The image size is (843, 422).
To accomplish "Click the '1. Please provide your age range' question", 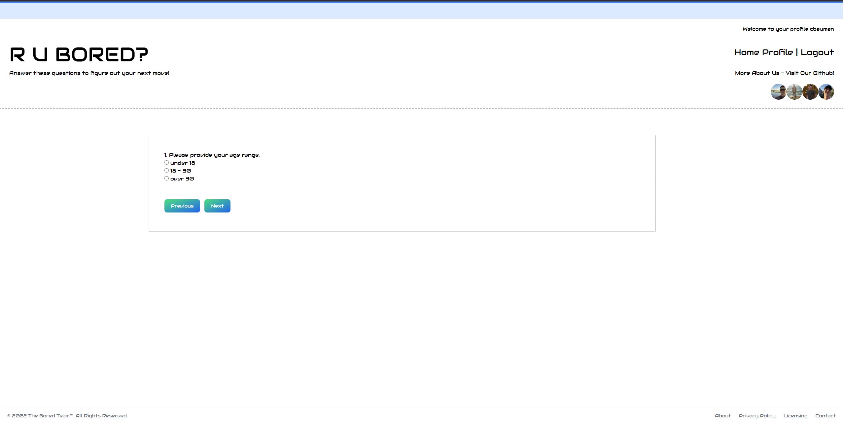I will click(212, 155).
